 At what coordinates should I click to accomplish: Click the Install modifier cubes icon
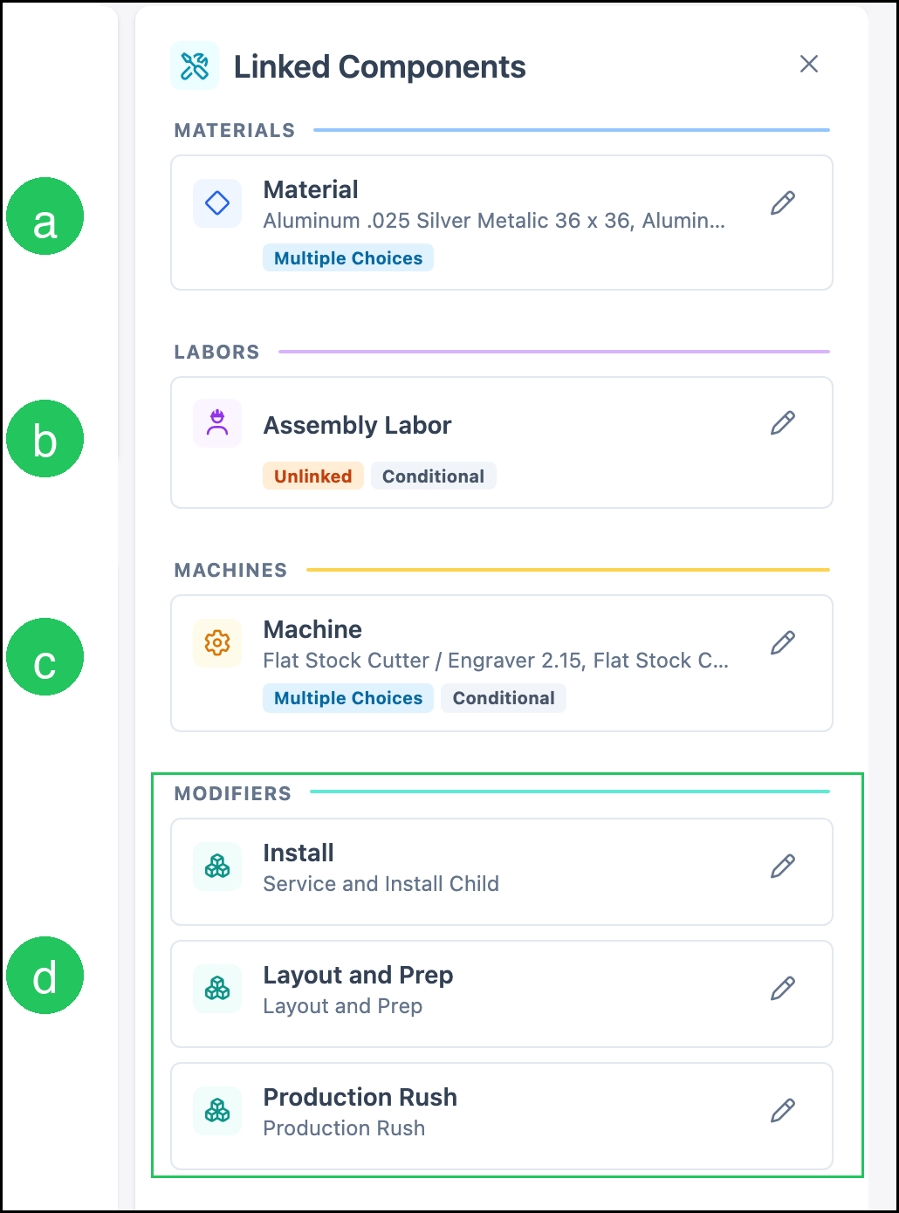pos(217,867)
